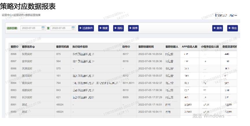250x126 pixels.
Task: Click the 指标 button
Action: 118,28
